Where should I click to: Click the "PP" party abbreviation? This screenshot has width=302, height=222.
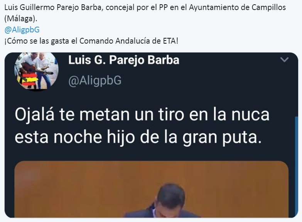point(164,7)
